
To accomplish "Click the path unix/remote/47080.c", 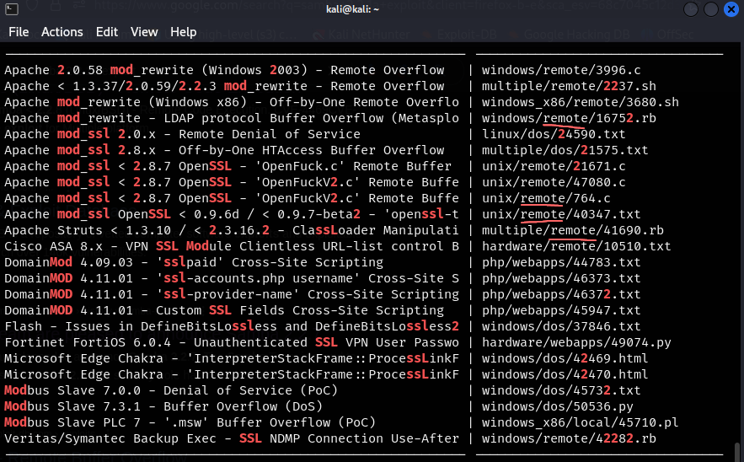I will tap(554, 182).
